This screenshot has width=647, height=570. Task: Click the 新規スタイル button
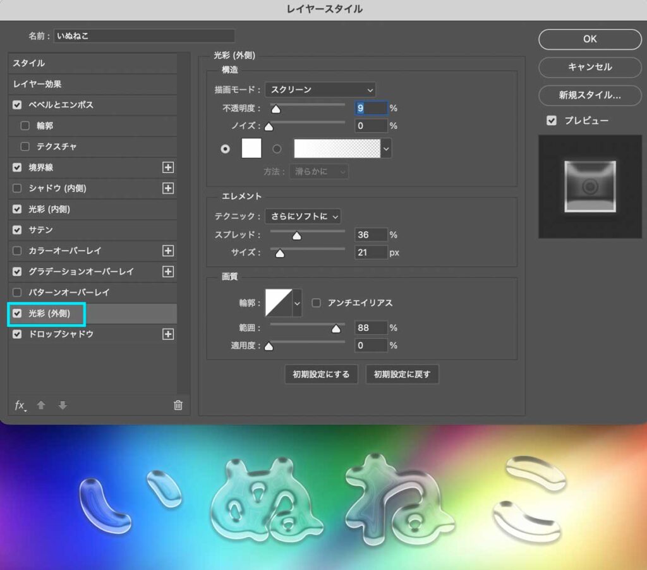click(589, 95)
